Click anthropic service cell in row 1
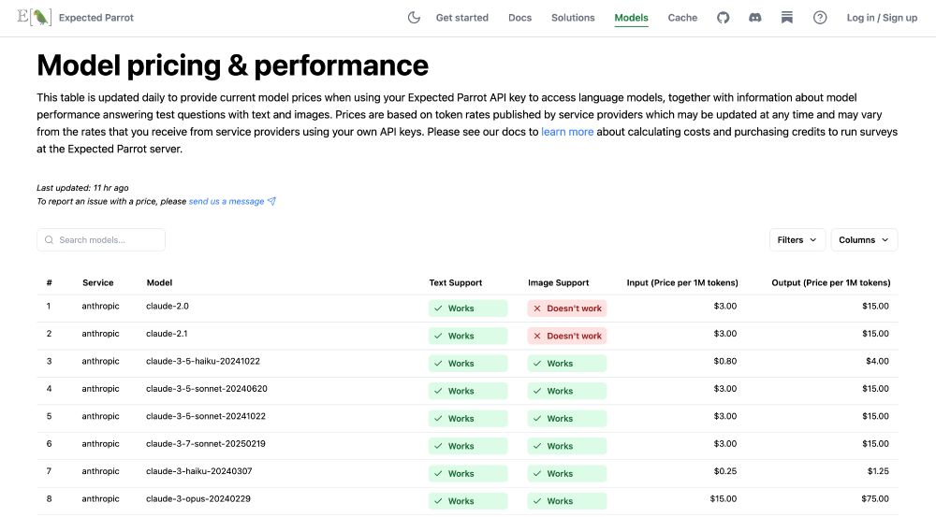The image size is (936, 517). (x=100, y=306)
